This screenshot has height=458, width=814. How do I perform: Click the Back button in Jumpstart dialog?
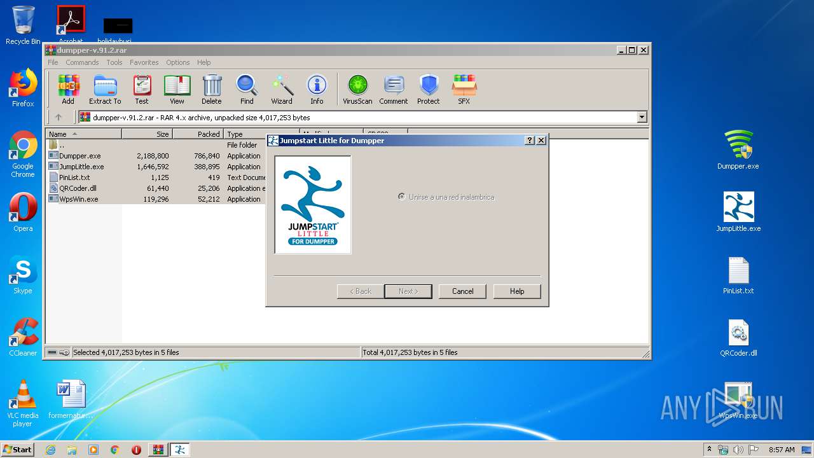click(x=361, y=291)
